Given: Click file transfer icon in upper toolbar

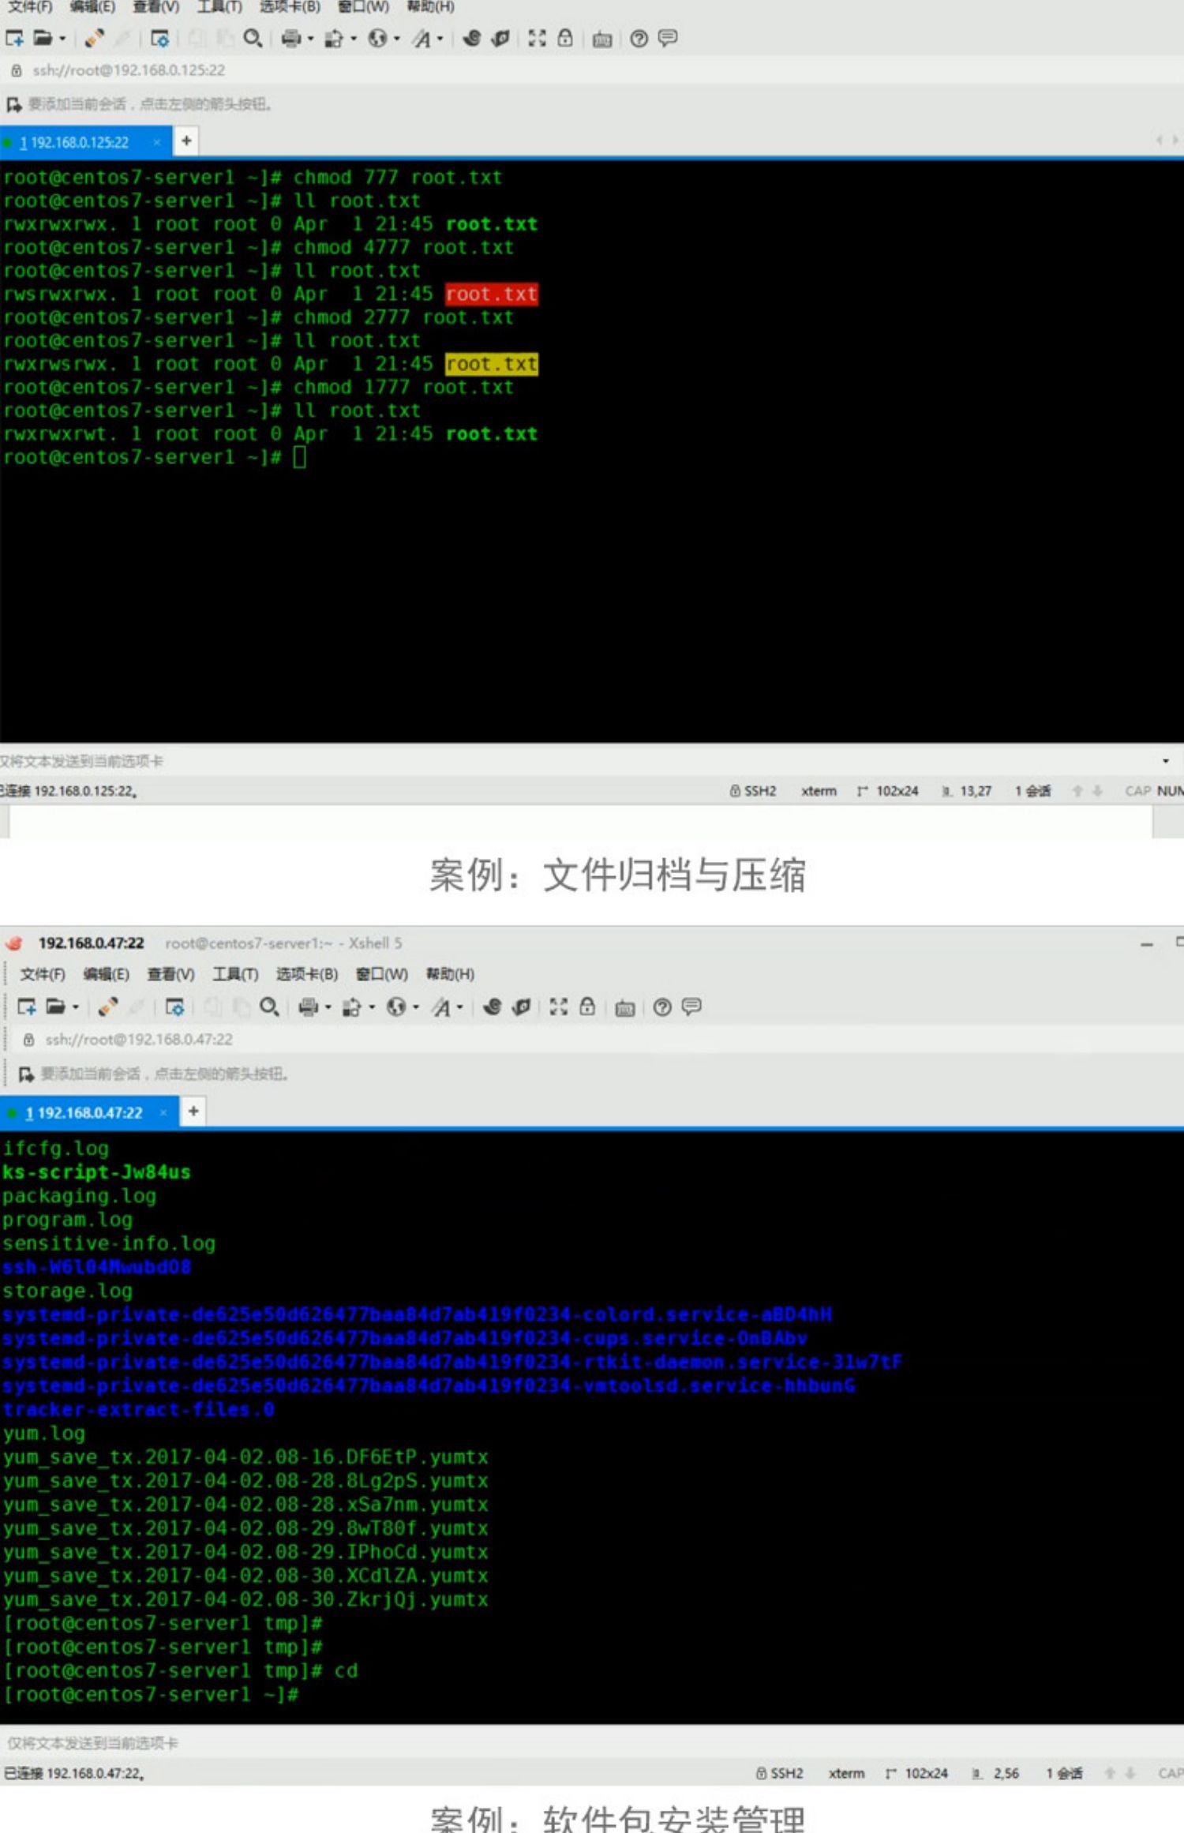Looking at the screenshot, I should click(x=335, y=38).
